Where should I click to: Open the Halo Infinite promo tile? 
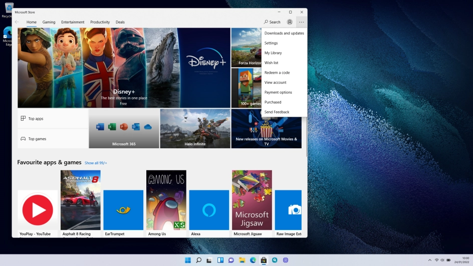pos(195,129)
